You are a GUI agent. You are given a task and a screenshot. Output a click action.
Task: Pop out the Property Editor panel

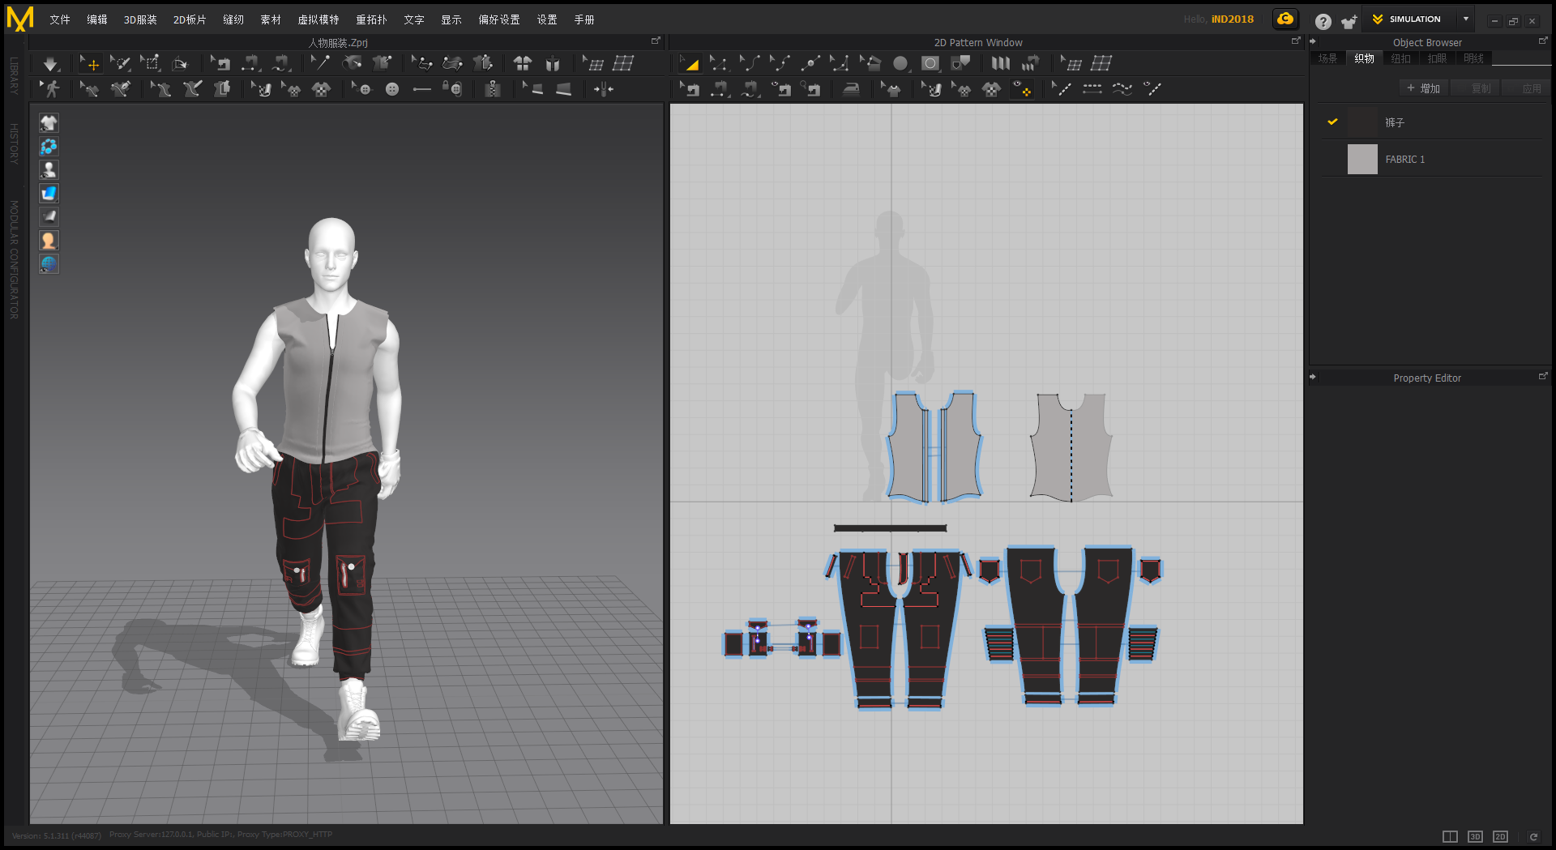point(1543,376)
